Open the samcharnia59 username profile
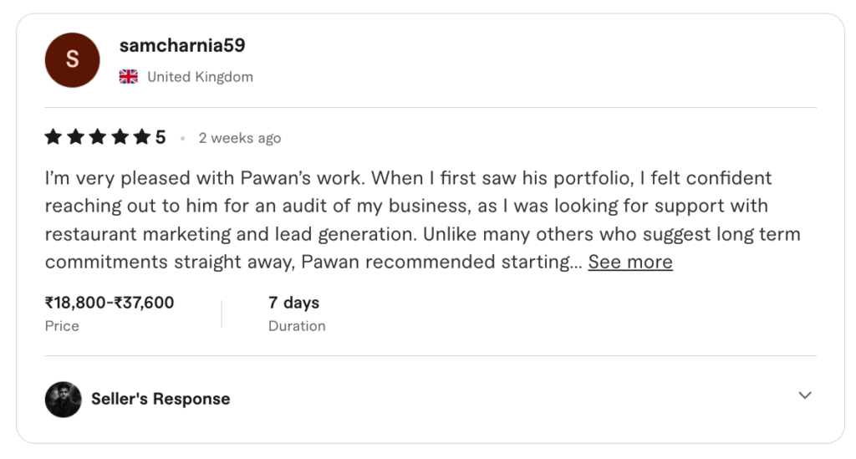Image resolution: width=856 pixels, height=459 pixels. tap(182, 45)
